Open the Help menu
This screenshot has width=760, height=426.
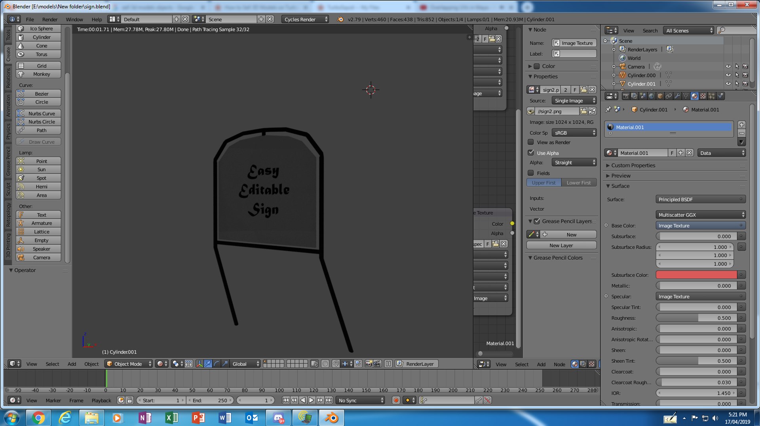[97, 19]
